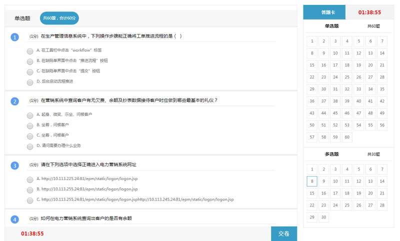Open the 答题卡 tab
This screenshot has height=241, width=400.
[x=328, y=12]
